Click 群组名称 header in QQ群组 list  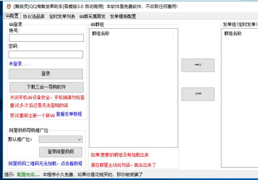coord(101,34)
